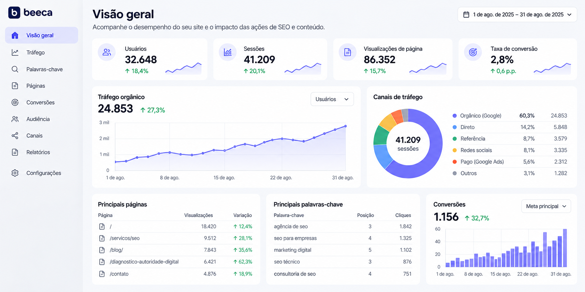Open the Usuários metric dropdown

pyautogui.click(x=332, y=99)
